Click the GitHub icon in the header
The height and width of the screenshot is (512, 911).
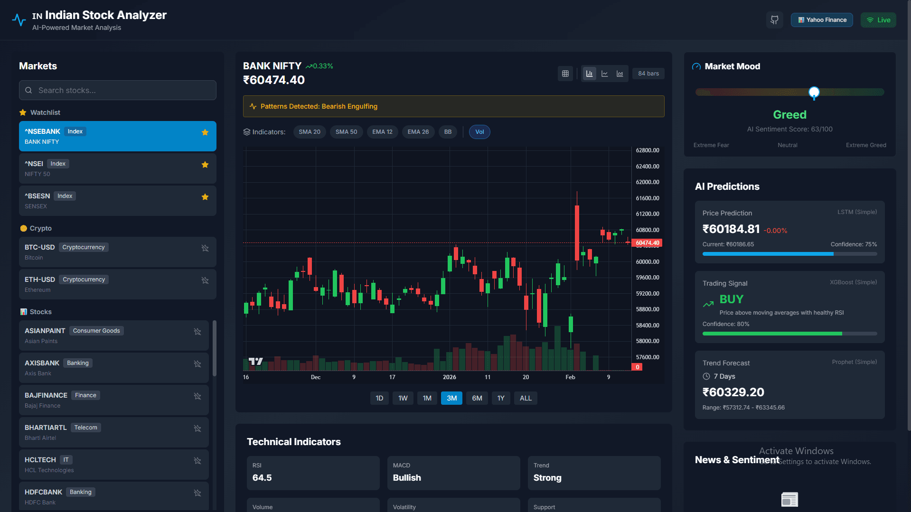coord(774,20)
